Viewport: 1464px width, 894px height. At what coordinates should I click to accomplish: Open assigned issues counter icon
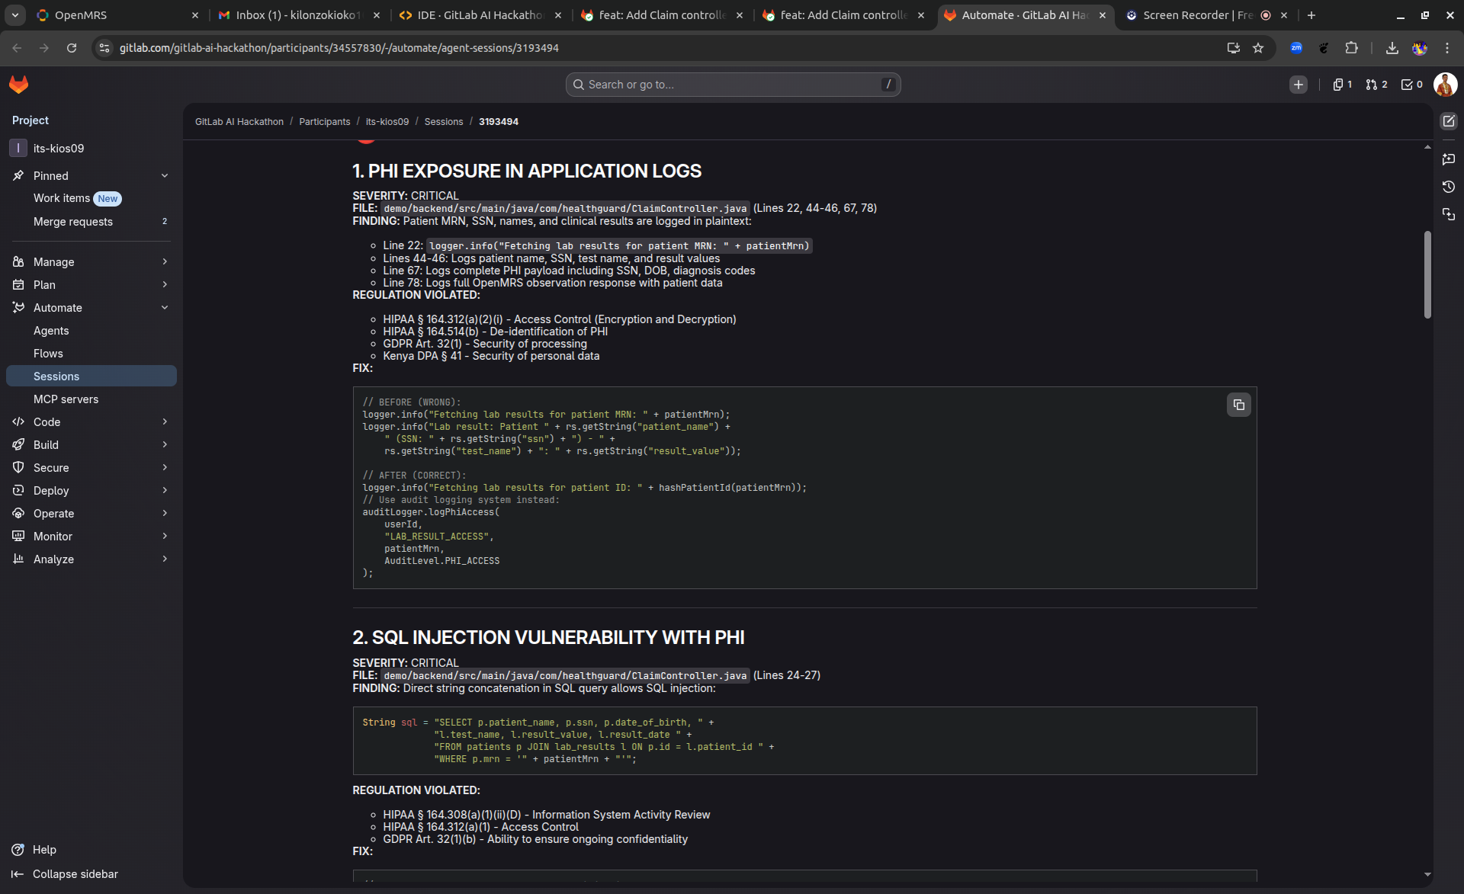pos(1342,85)
